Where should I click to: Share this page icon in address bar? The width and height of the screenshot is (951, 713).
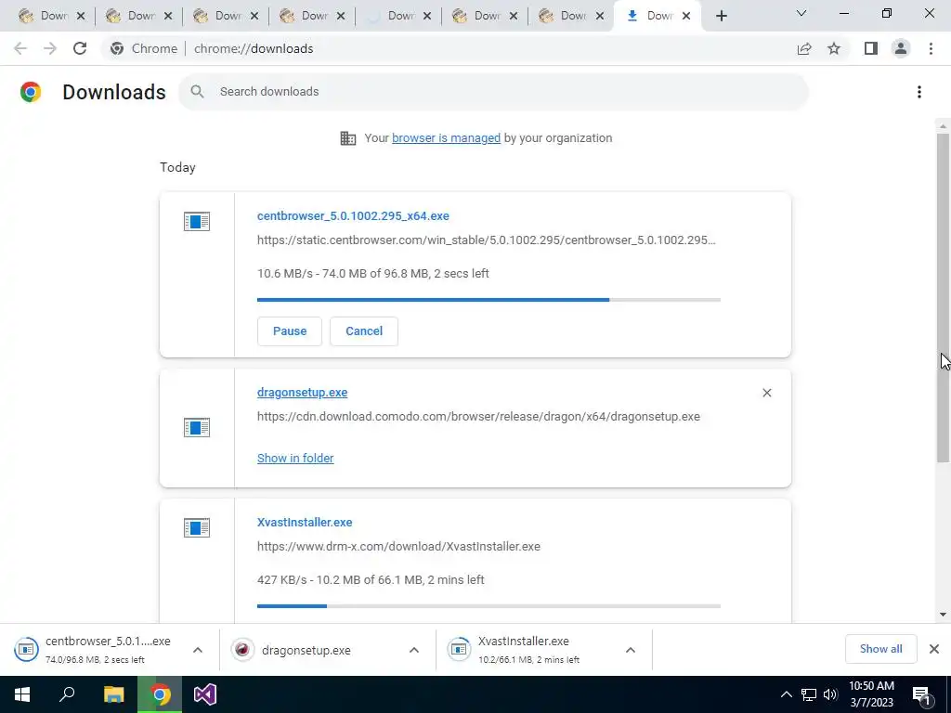[x=804, y=48]
